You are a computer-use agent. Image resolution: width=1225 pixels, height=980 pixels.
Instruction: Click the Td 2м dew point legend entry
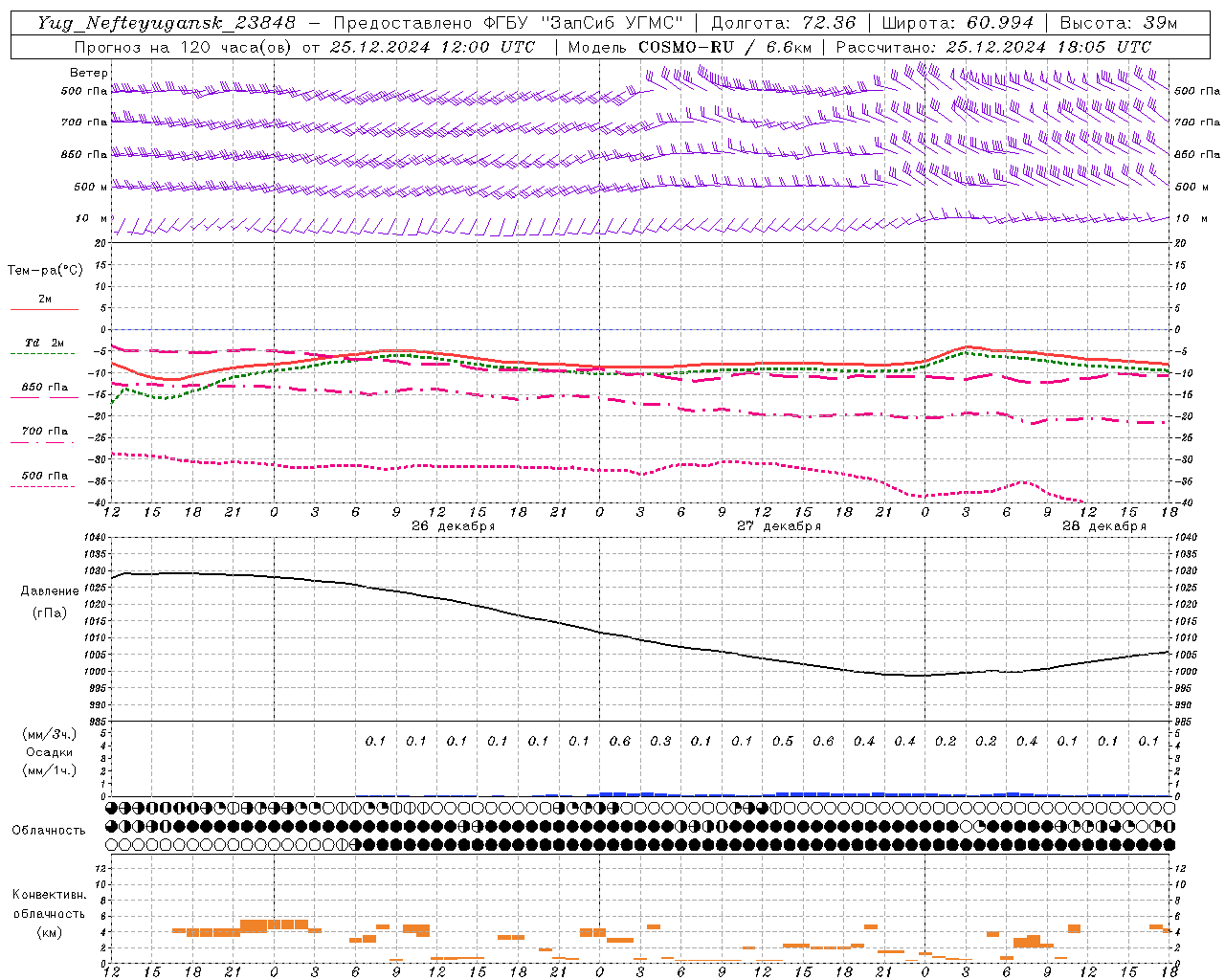45,343
